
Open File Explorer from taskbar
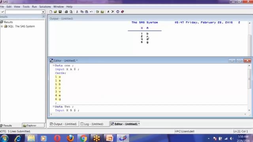[31, 138]
